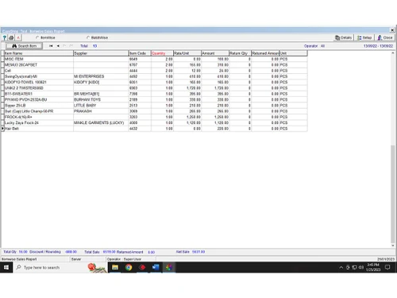The height and width of the screenshot is (298, 397).
Task: Click the vertical scrollbar thumb
Action: (393, 194)
